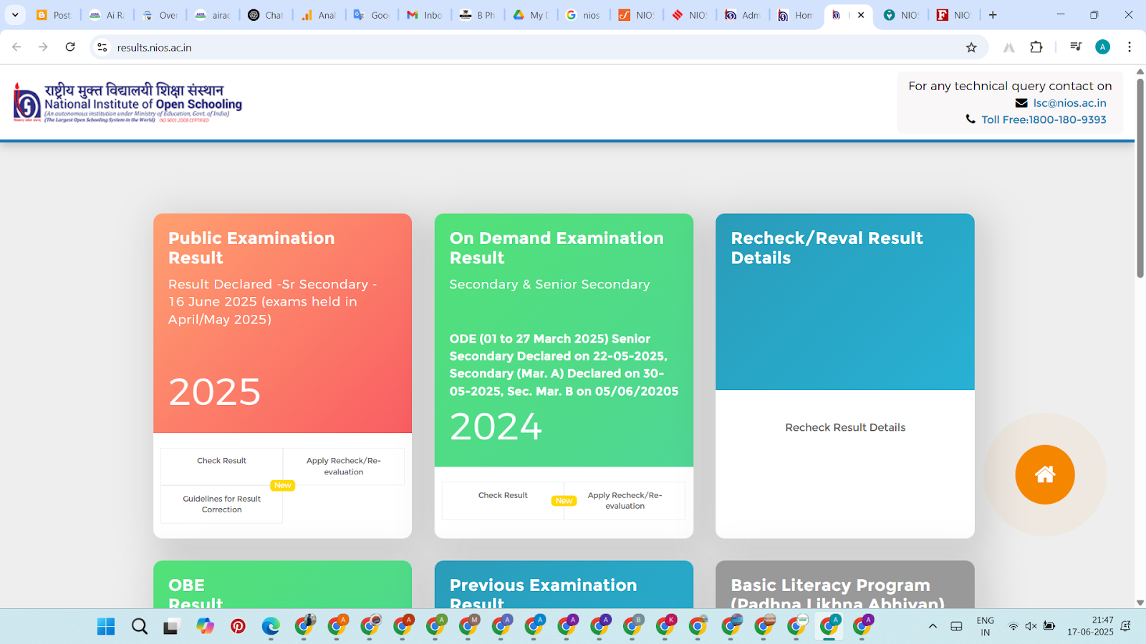The height and width of the screenshot is (644, 1146).
Task: Click the 2025 year text on Public card
Action: [x=215, y=392]
